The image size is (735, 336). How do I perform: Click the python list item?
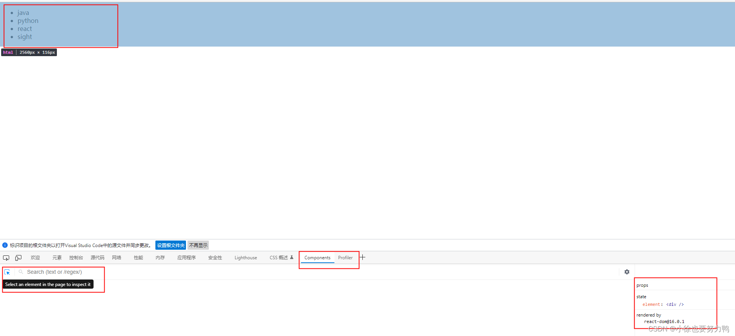28,21
